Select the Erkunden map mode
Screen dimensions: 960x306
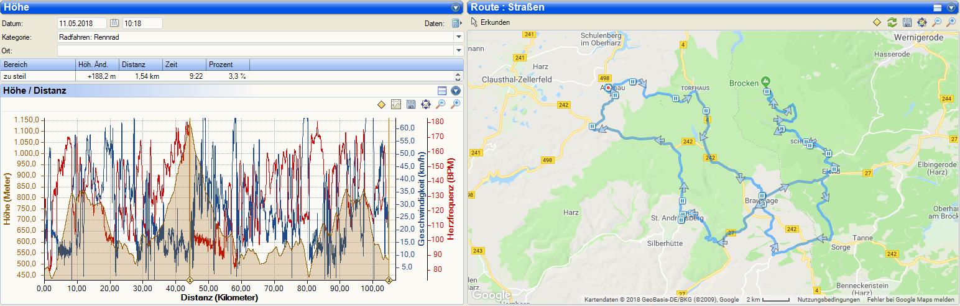click(490, 22)
